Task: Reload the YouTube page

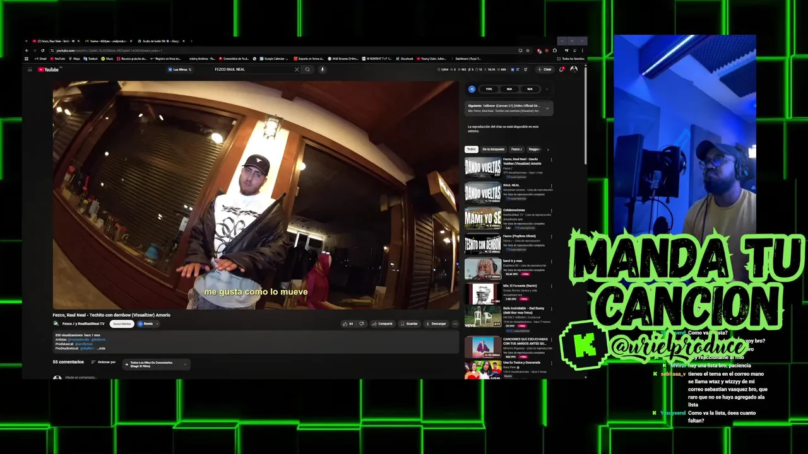Action: click(x=42, y=50)
